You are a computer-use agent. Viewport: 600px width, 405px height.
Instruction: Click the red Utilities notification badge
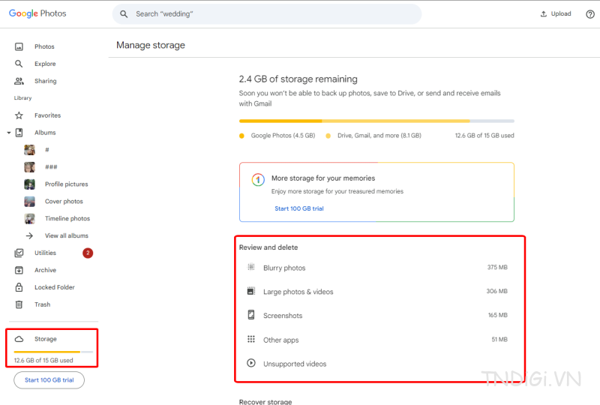[88, 253]
